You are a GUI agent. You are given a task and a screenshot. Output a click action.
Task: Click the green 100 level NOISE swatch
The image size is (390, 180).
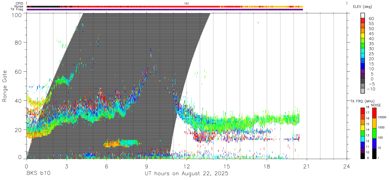[374, 133]
